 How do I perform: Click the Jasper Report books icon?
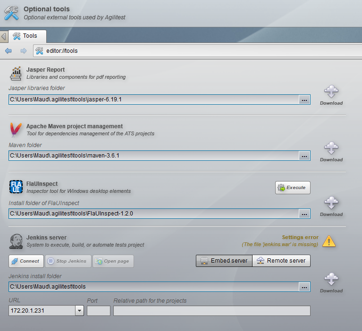16,74
